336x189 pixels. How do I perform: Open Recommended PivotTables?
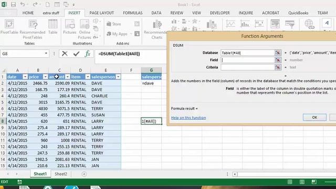(x=33, y=29)
